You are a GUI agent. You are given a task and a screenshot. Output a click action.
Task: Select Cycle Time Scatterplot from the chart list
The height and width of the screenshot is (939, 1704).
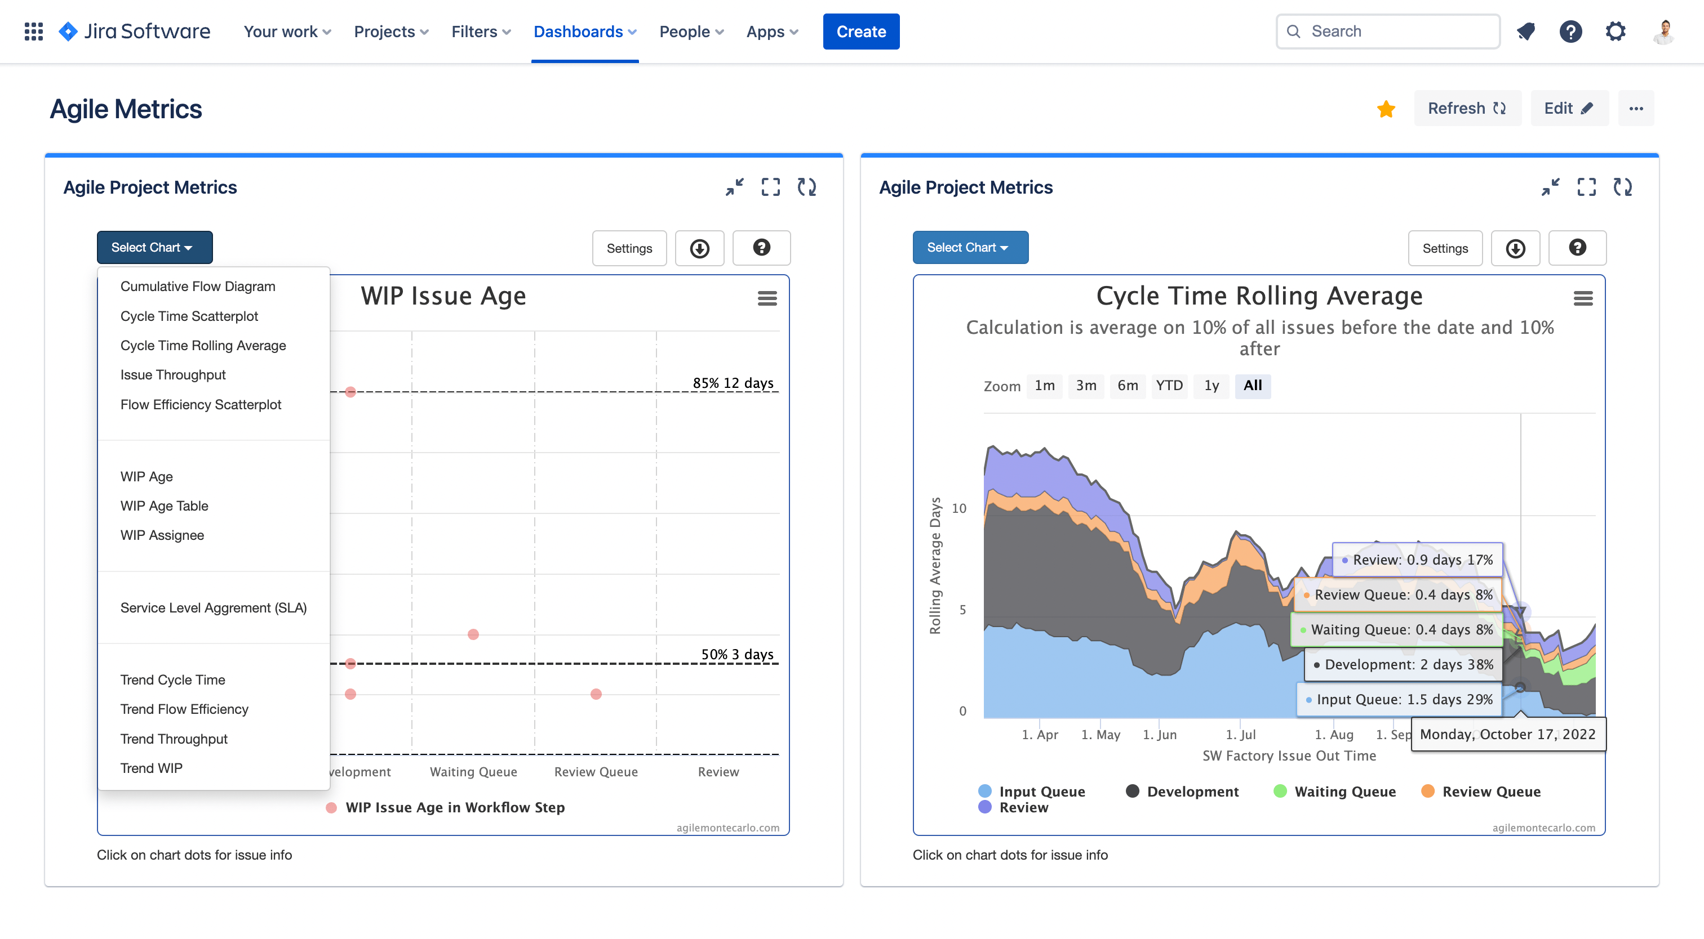pos(189,316)
